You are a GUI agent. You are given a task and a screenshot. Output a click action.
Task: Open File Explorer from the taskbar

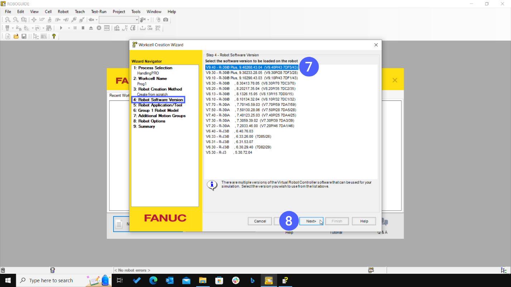point(203,280)
